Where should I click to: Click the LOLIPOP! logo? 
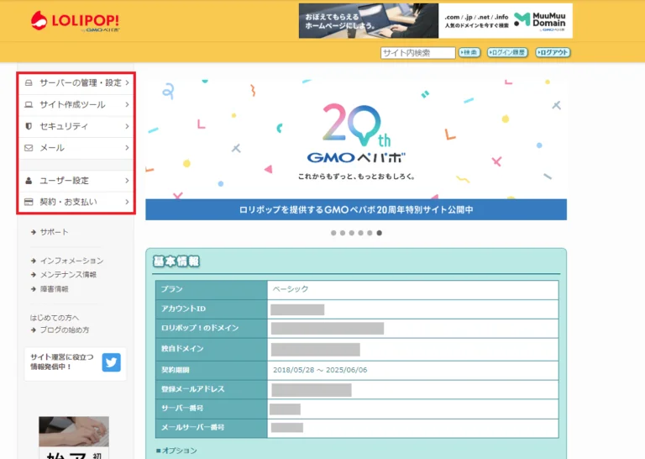[x=76, y=21]
